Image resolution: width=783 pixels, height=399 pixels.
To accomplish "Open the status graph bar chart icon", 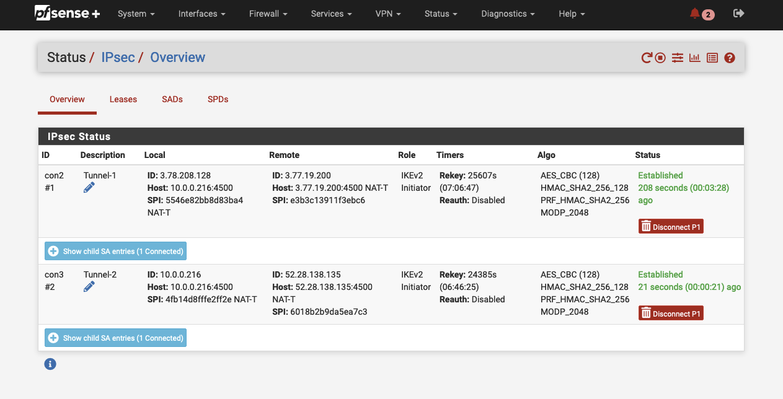I will tap(694, 58).
